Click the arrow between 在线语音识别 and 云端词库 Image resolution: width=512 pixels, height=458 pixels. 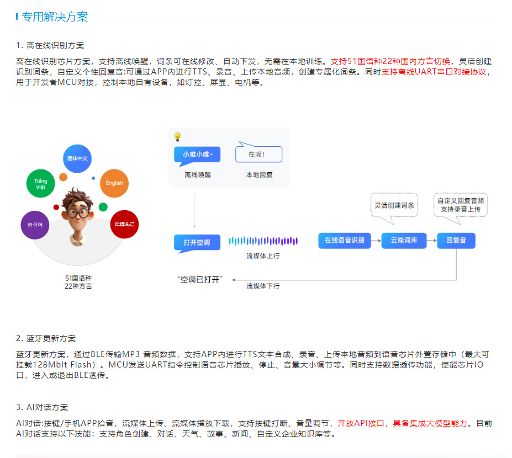pyautogui.click(x=376, y=241)
